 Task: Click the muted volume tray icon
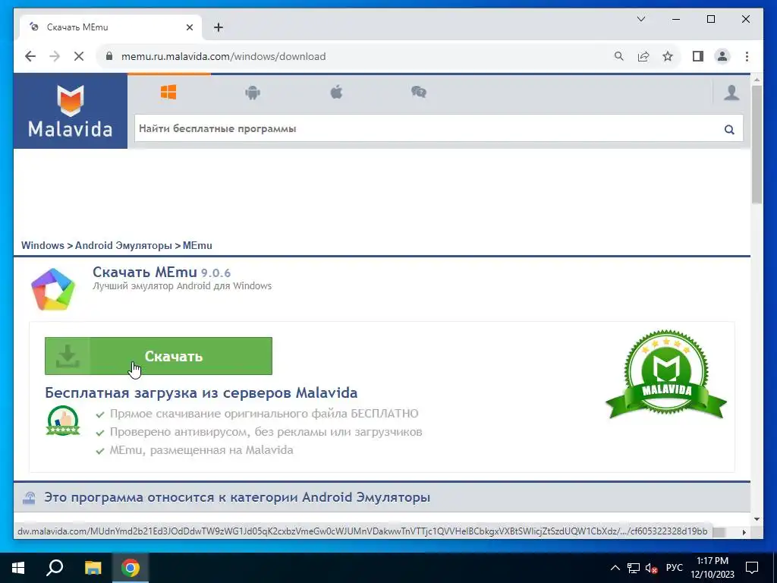coord(651,568)
